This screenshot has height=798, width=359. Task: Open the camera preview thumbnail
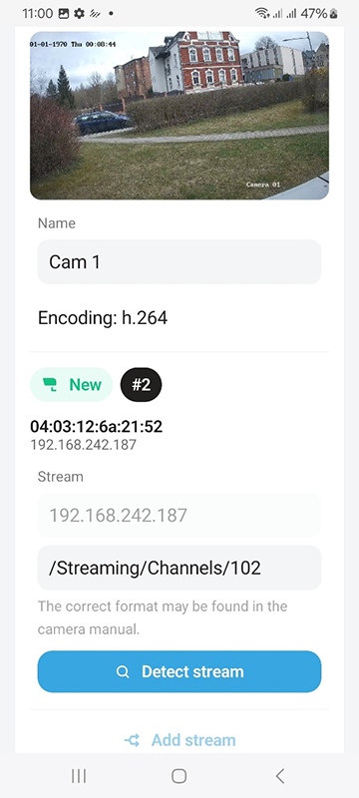coord(179,116)
